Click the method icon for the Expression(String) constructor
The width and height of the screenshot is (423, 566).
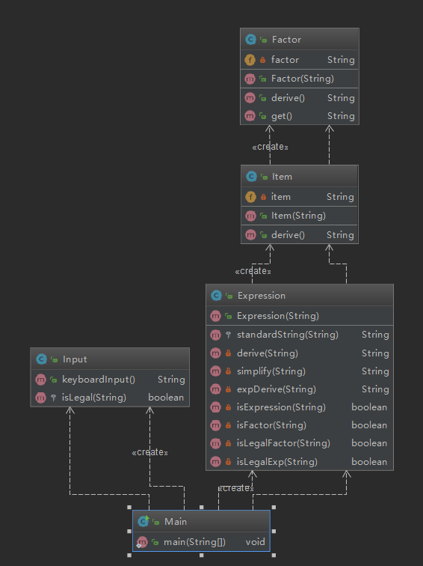click(x=215, y=316)
